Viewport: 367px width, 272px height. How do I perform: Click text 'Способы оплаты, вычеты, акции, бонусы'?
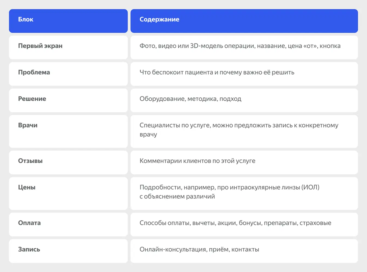(x=201, y=223)
